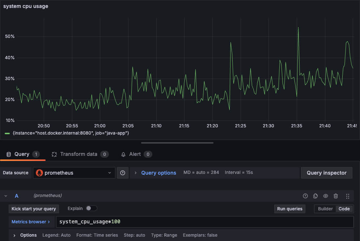Open the Alert tab
The height and width of the screenshot is (241, 360).
pyautogui.click(x=135, y=154)
